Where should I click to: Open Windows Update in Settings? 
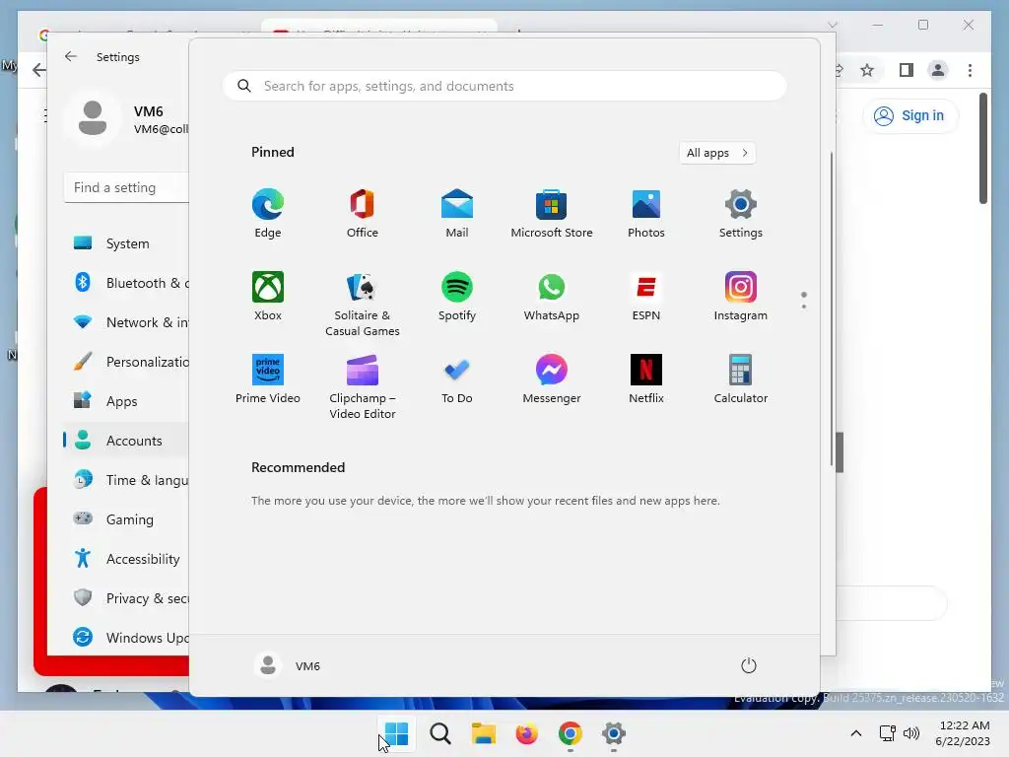126,638
